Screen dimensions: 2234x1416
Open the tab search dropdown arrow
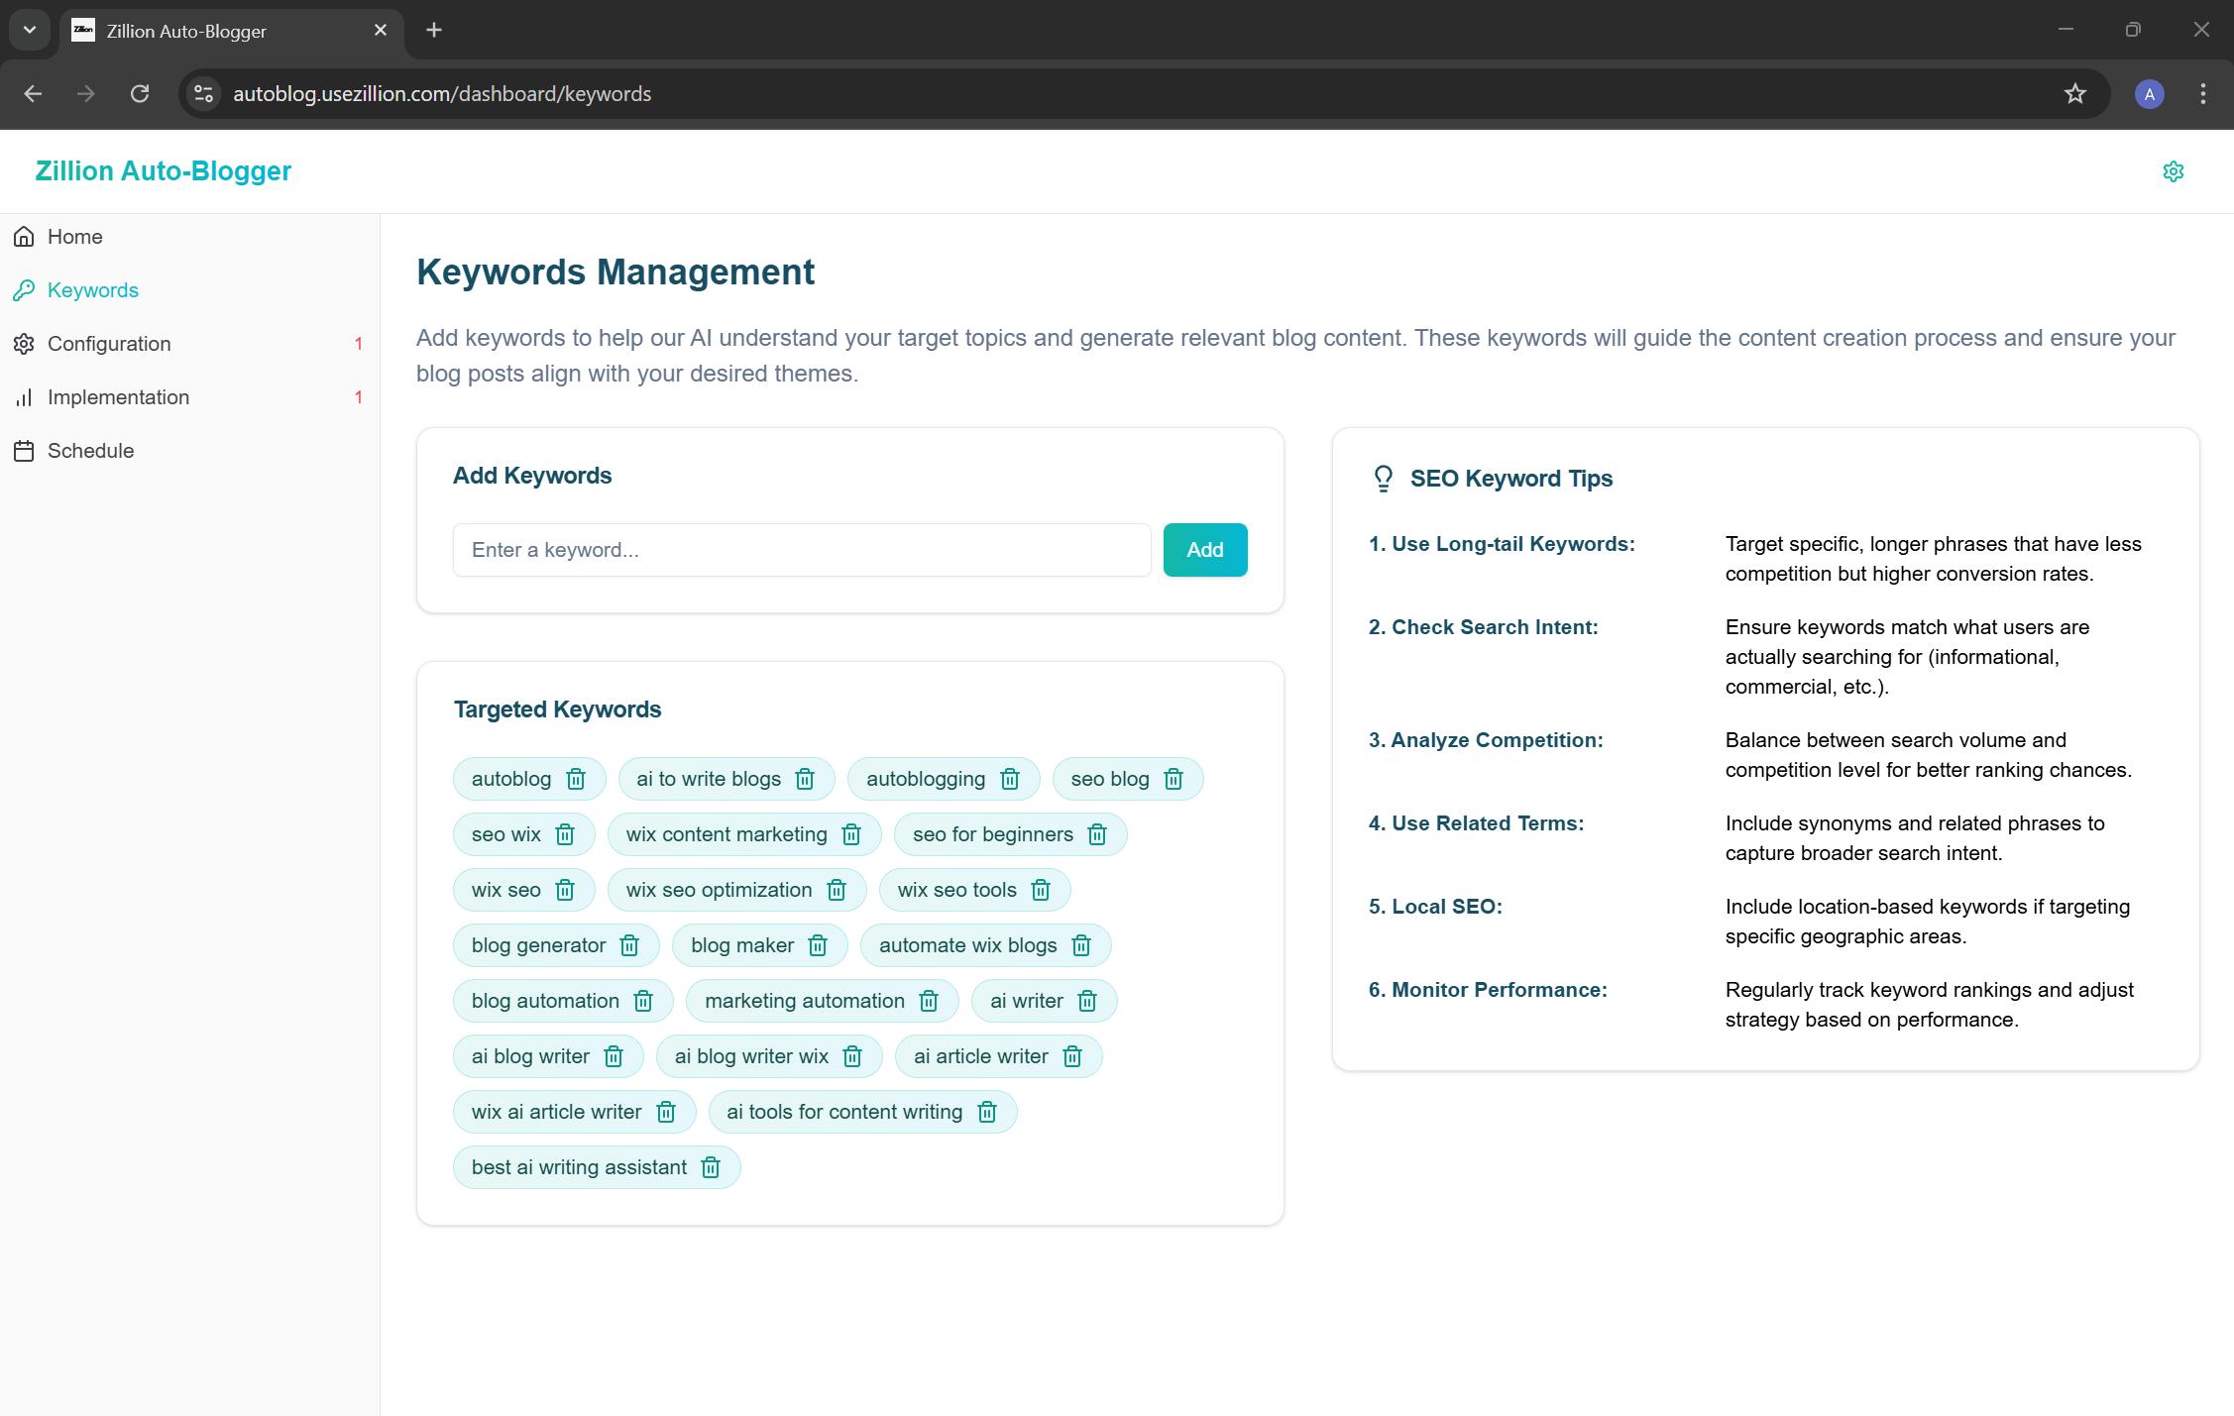tap(30, 30)
